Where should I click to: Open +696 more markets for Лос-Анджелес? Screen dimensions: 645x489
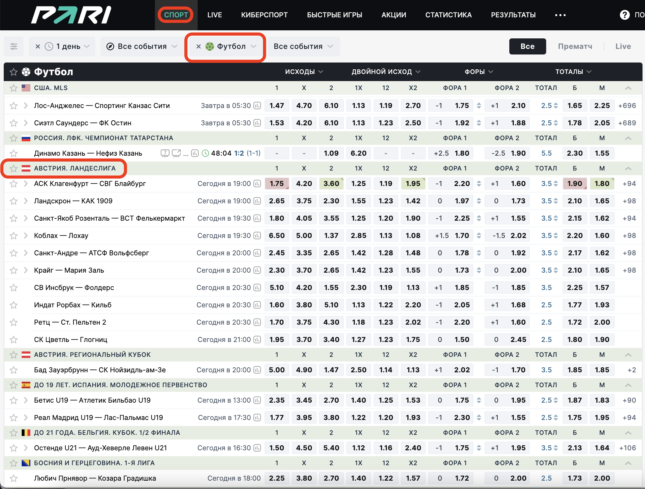(x=627, y=106)
